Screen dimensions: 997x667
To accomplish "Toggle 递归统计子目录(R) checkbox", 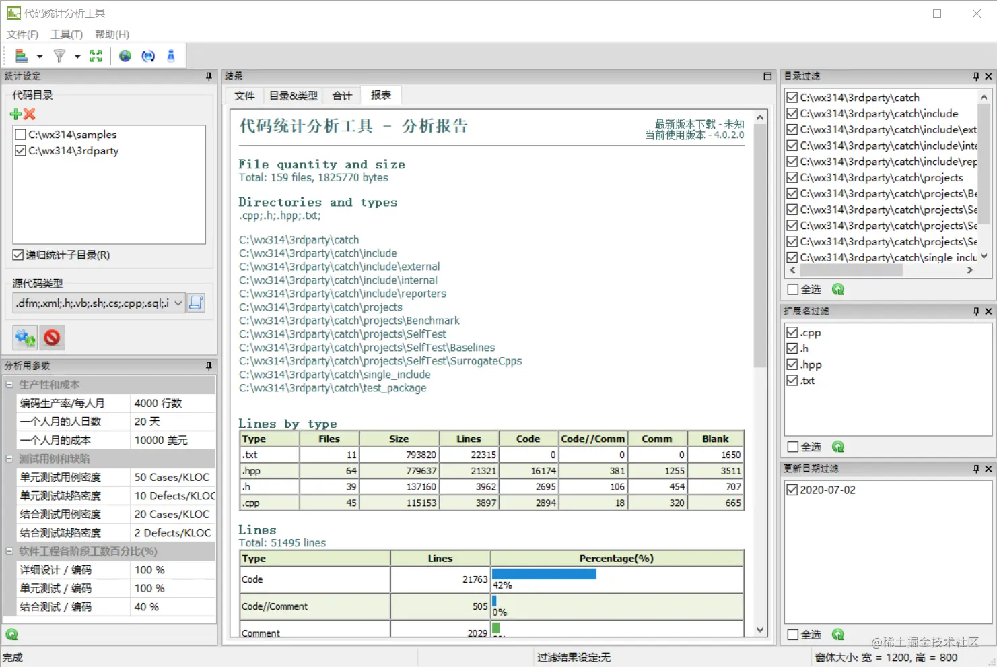I will pos(18,255).
